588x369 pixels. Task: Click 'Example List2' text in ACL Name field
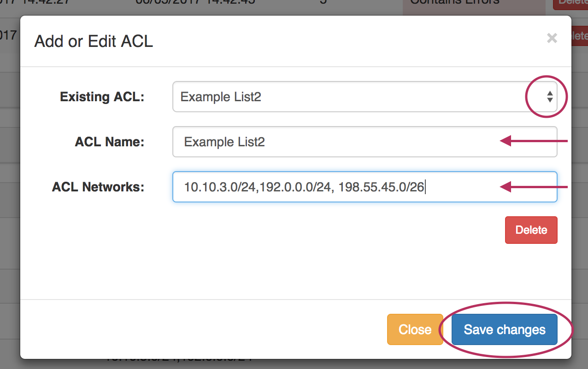224,142
